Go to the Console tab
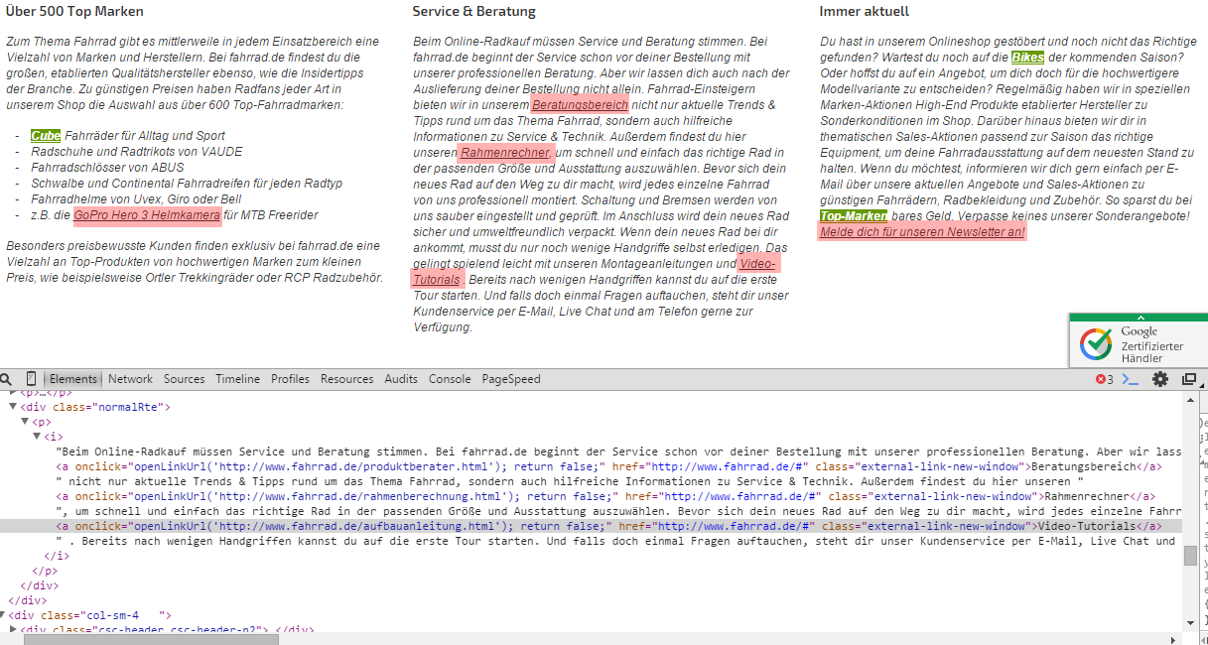This screenshot has width=1208, height=645. (450, 379)
